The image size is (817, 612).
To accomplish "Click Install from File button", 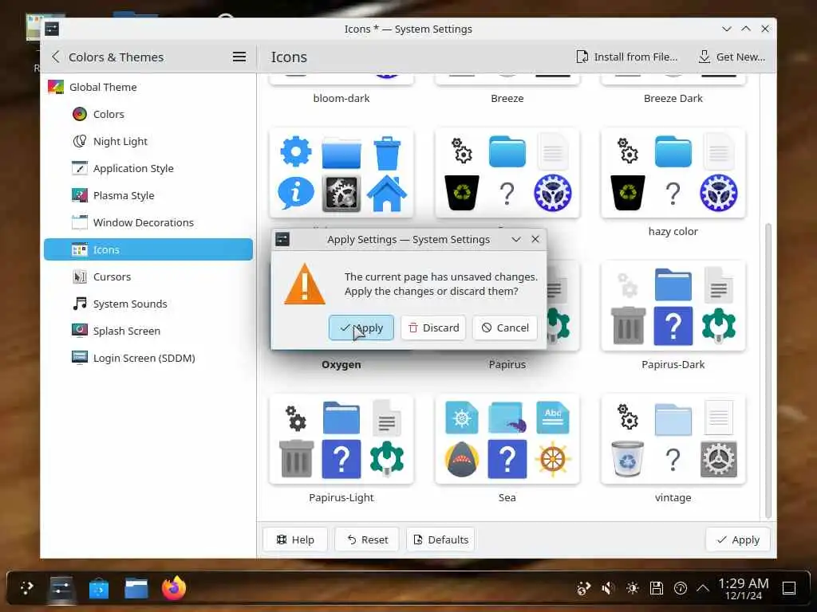I will pos(627,57).
